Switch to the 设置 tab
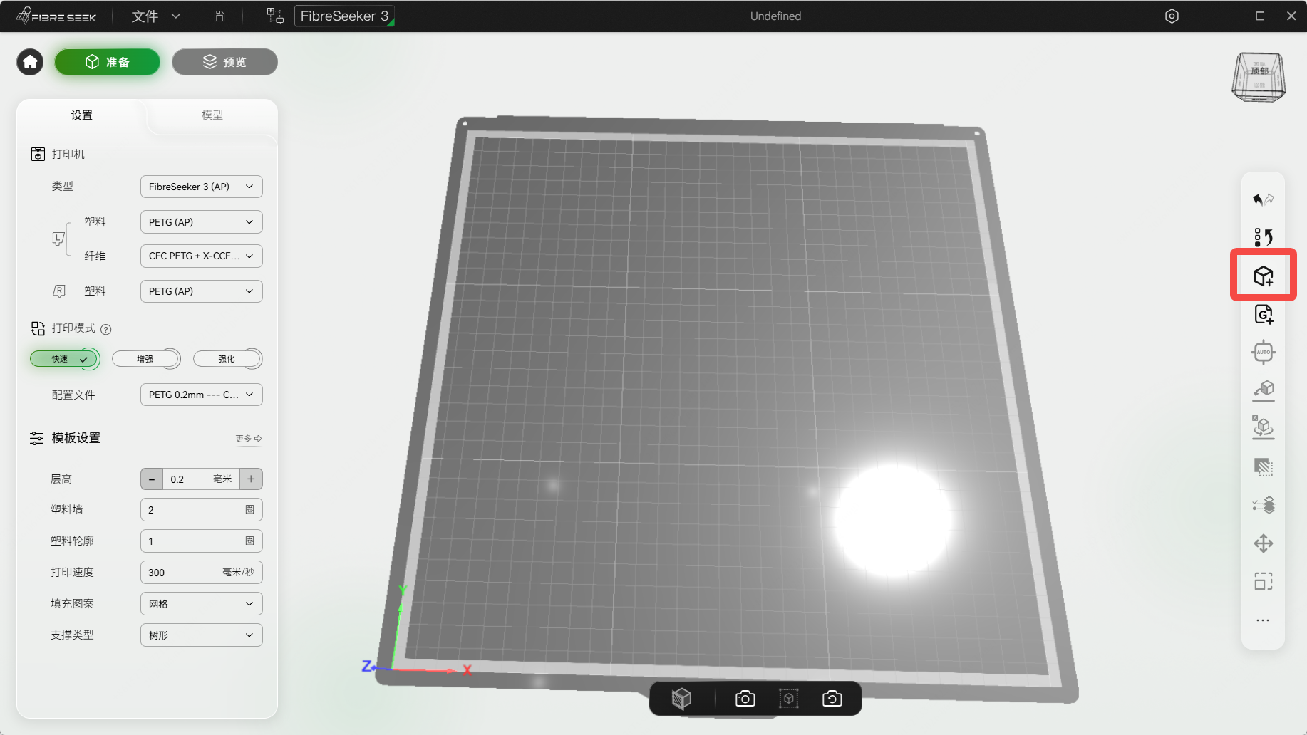 tap(81, 115)
